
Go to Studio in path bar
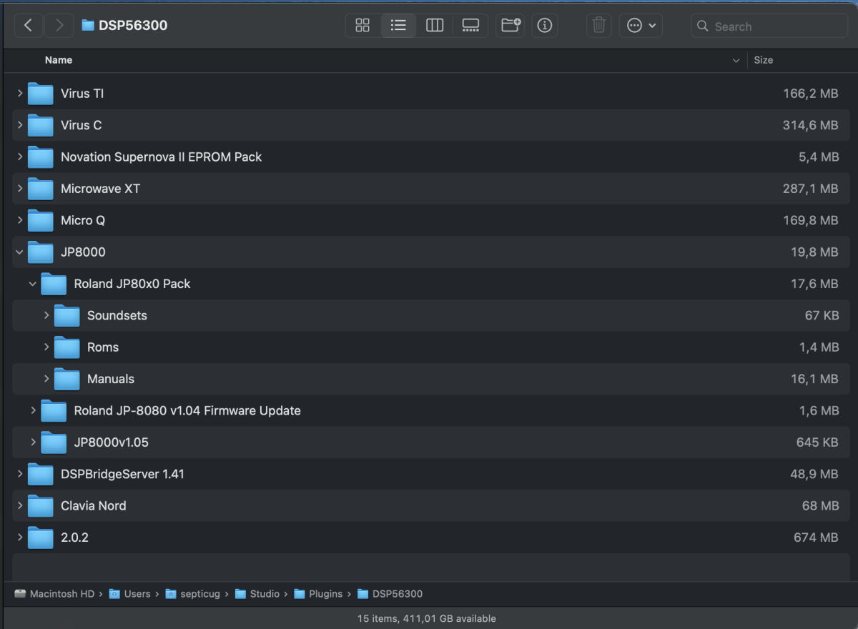tap(257, 594)
